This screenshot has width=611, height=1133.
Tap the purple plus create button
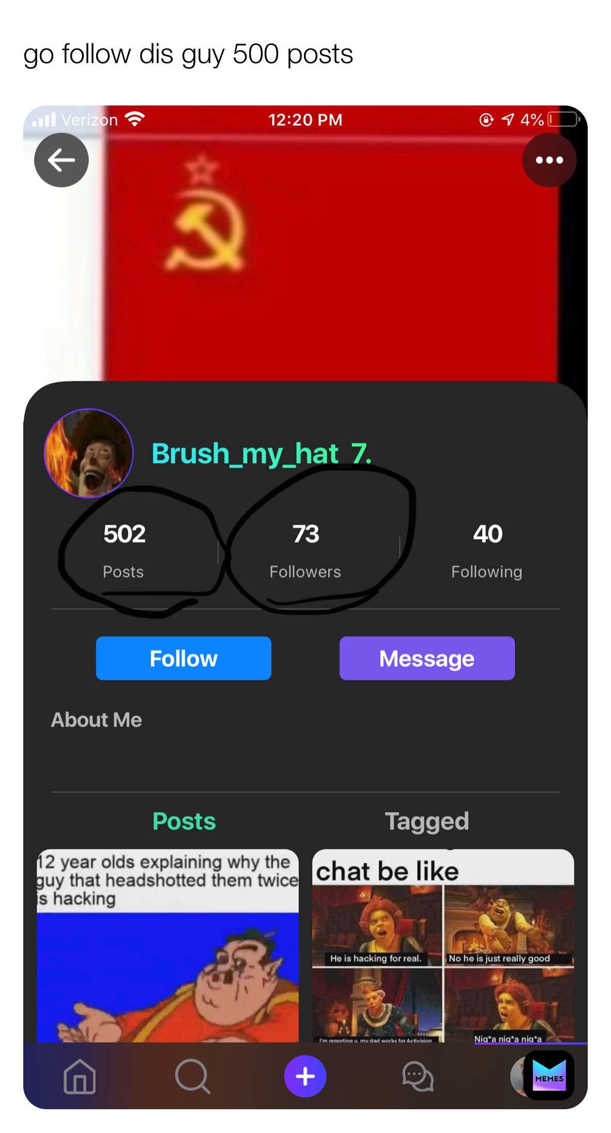[305, 1076]
